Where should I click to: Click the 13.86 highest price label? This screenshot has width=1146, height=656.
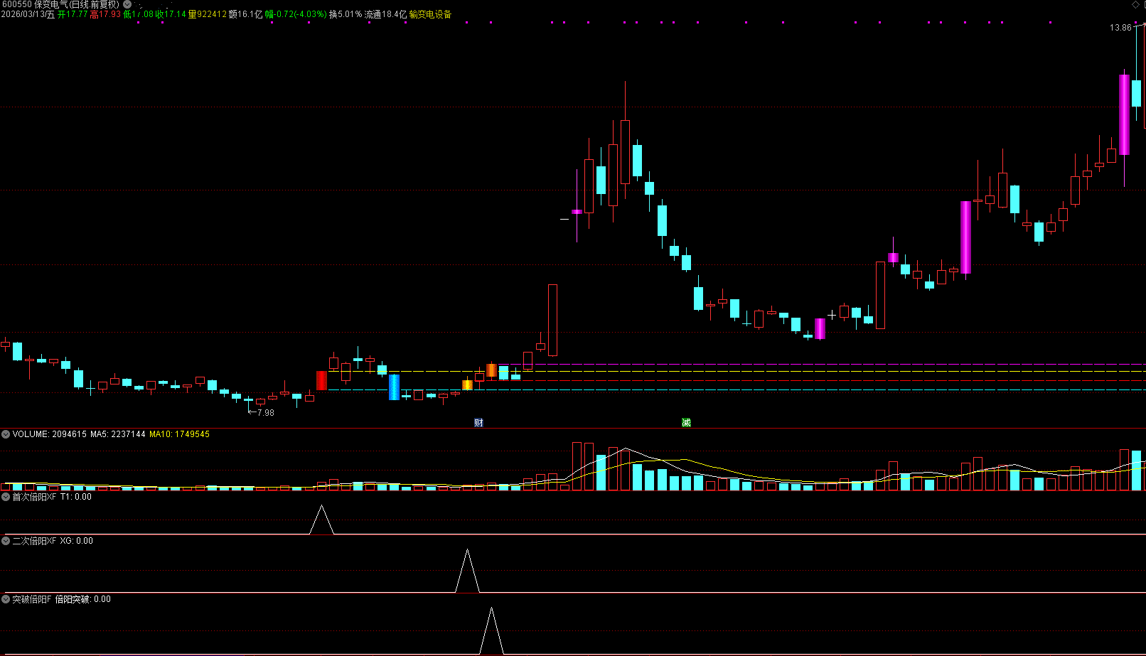click(x=1120, y=28)
